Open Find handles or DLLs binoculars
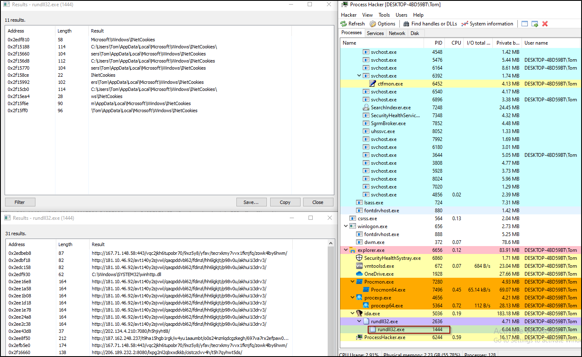This screenshot has height=357, width=582. 430,24
